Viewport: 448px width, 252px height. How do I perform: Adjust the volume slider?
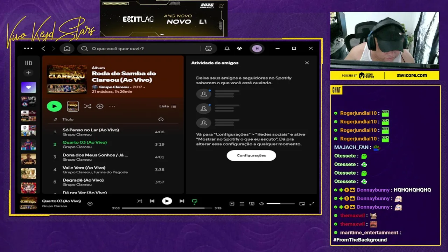click(280, 204)
